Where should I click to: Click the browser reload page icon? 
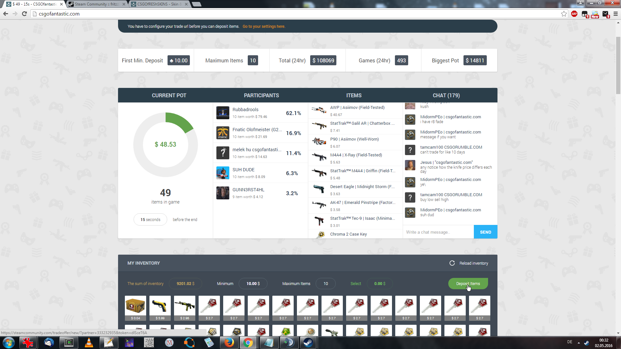[x=24, y=14]
